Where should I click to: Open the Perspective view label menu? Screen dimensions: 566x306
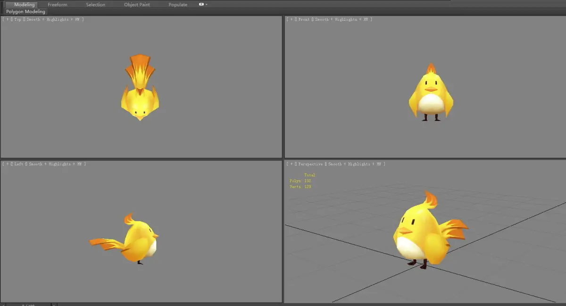point(310,164)
